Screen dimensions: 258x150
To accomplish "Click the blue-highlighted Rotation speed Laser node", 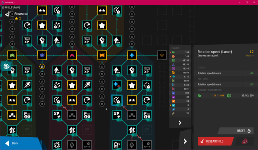I will pyautogui.click(x=117, y=100).
